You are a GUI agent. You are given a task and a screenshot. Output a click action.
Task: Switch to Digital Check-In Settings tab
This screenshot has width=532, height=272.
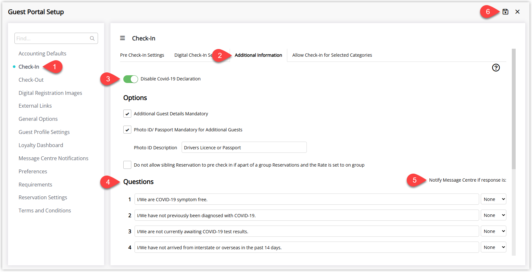click(x=193, y=55)
